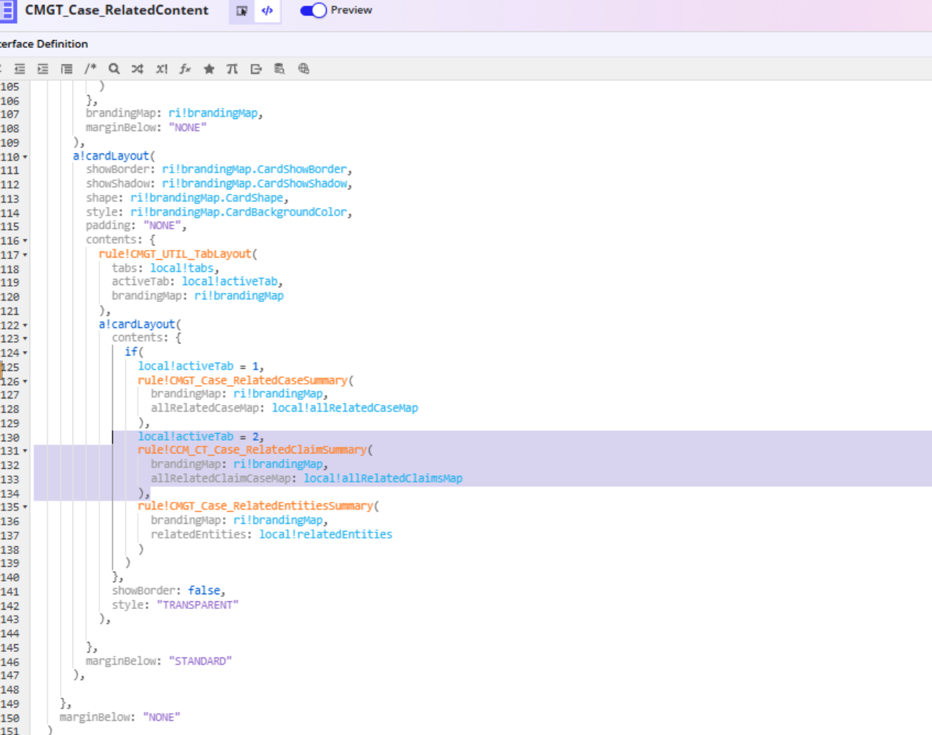Collapse the code block at line 110
Viewport: 932px width, 735px height.
pos(25,157)
